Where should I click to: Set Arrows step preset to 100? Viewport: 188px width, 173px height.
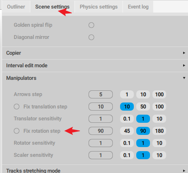(159, 94)
